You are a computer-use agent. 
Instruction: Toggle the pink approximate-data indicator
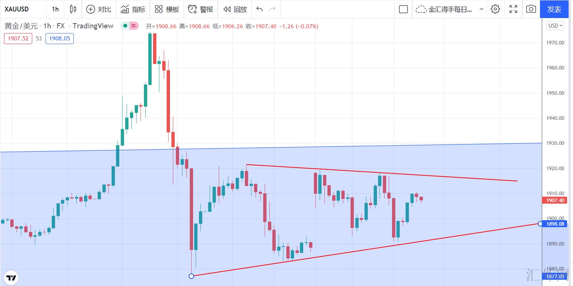point(134,26)
